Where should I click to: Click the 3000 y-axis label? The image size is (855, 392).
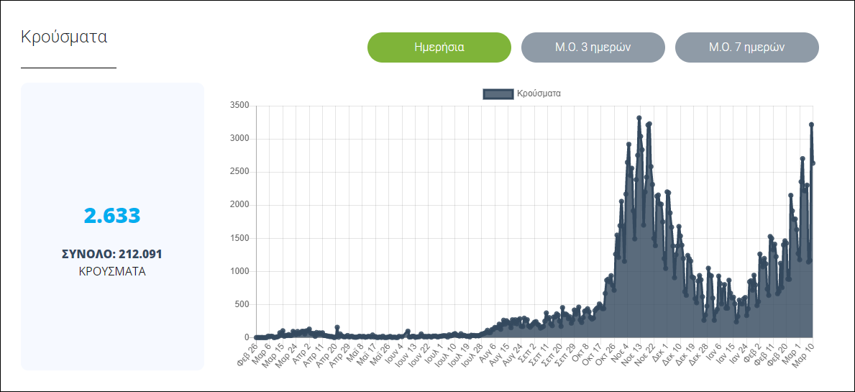239,139
